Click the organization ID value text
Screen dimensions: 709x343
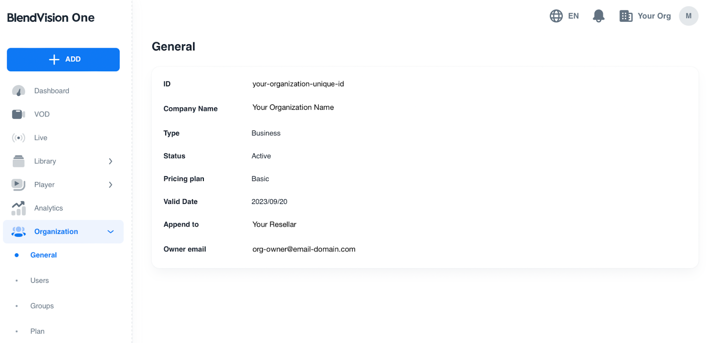coord(298,84)
